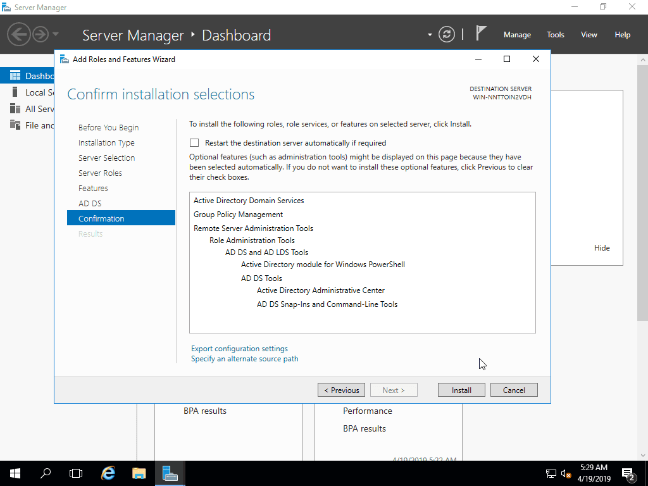Select the Confirmation step
Viewport: 648px width, 486px height.
click(x=121, y=218)
